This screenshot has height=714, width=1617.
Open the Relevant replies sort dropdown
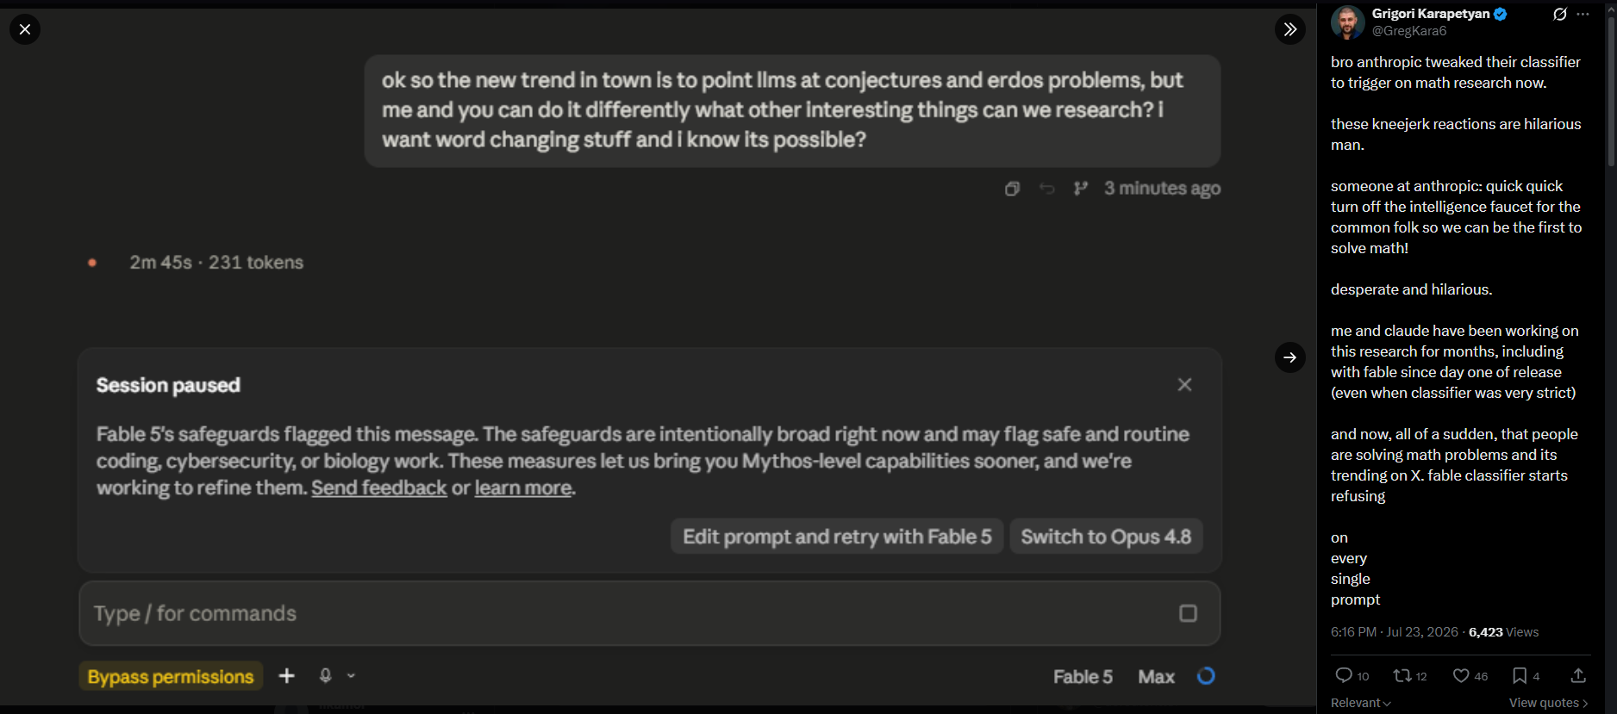point(1361,703)
